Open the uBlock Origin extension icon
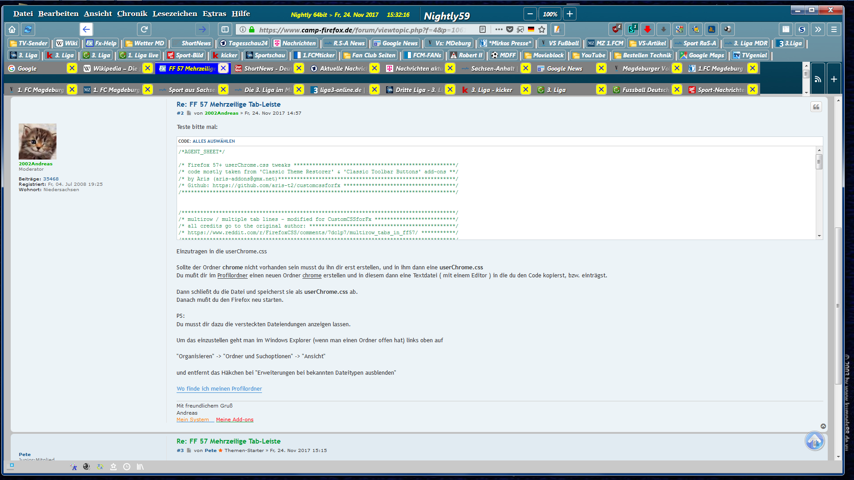The height and width of the screenshot is (480, 854). pyautogui.click(x=616, y=29)
